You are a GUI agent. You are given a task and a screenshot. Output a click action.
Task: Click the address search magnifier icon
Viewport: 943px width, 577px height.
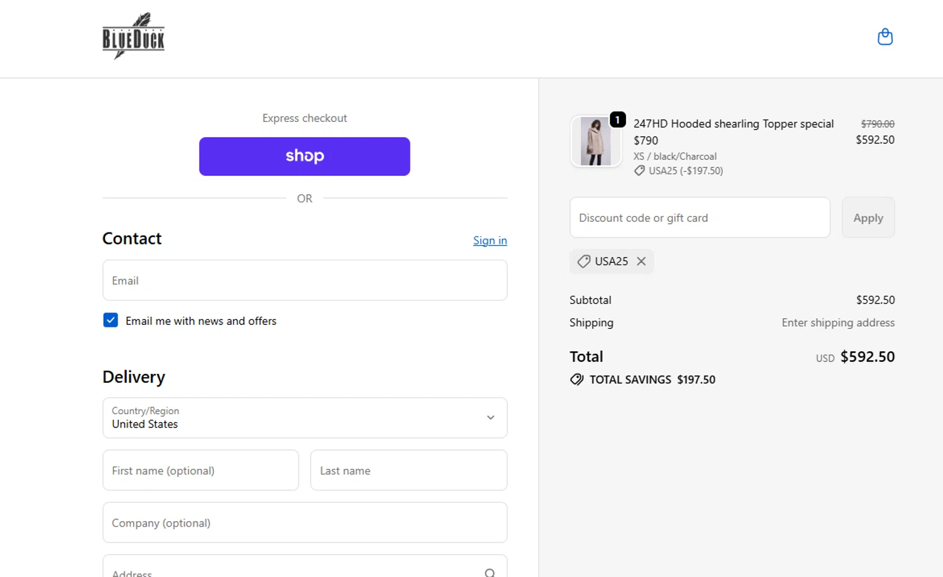490,572
